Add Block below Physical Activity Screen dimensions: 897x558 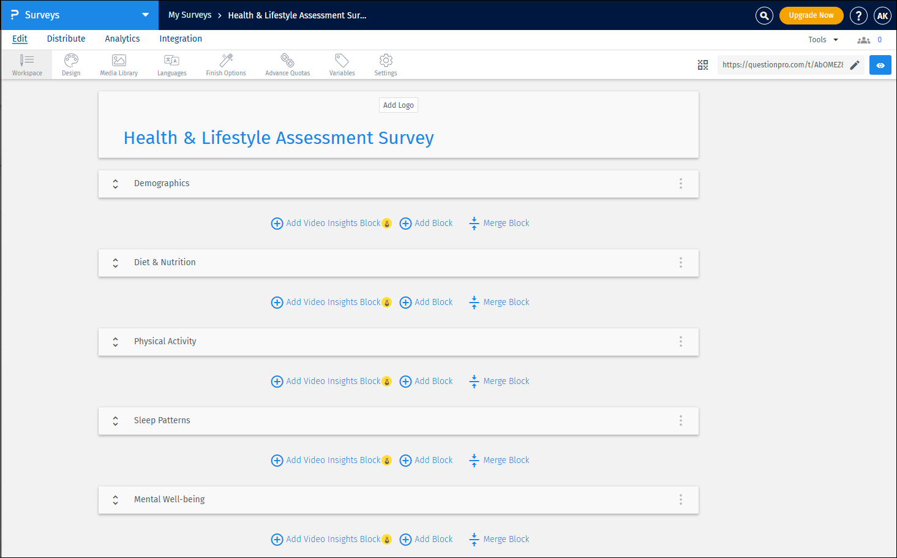point(426,380)
